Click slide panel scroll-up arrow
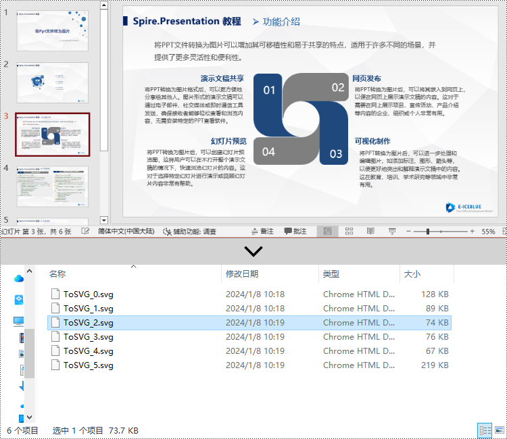This screenshot has height=439, width=507. point(104,5)
